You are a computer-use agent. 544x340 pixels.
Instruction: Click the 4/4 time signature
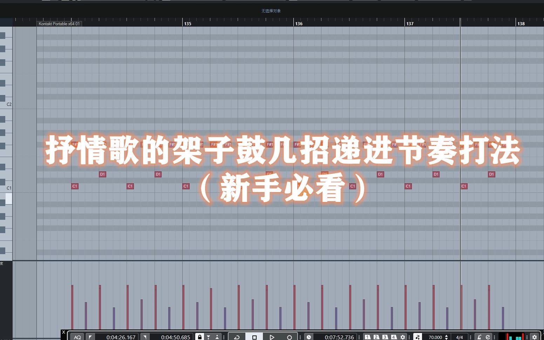point(460,337)
